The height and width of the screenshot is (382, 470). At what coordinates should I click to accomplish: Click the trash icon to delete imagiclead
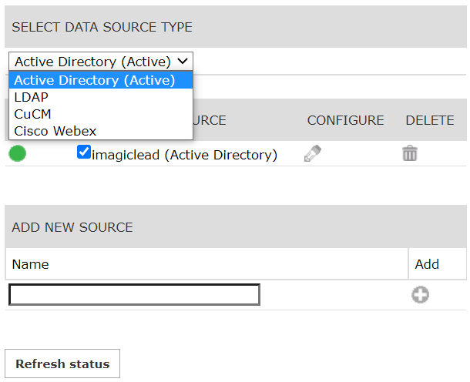410,153
